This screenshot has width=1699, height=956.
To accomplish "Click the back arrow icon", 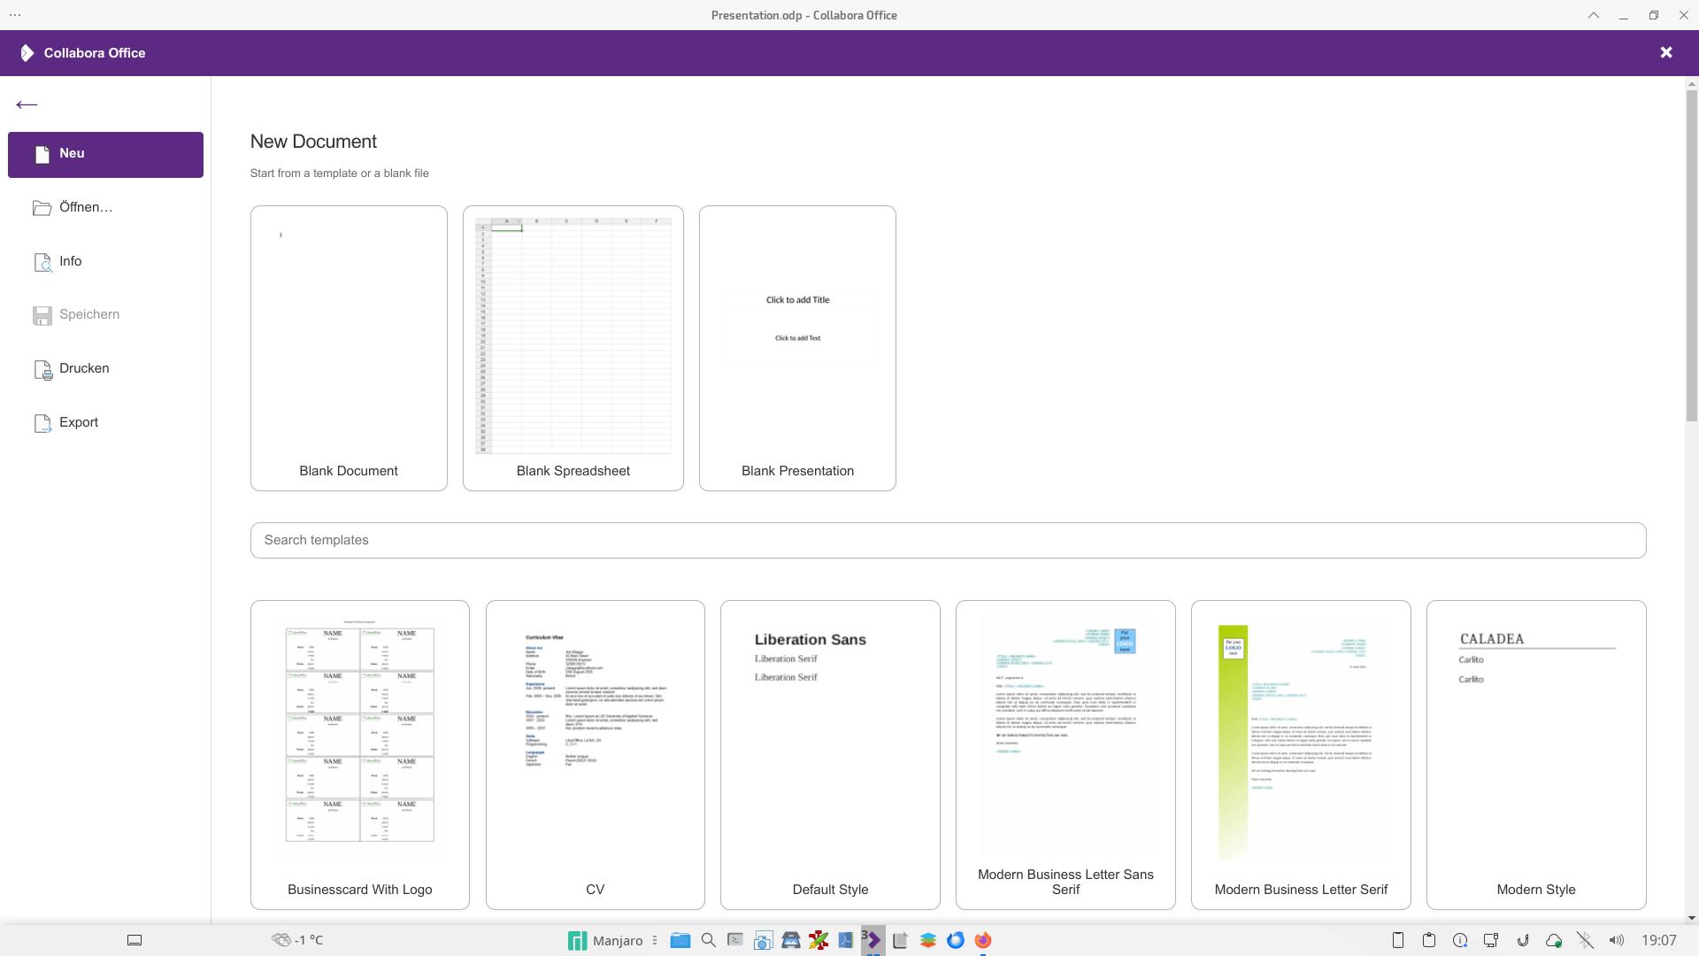I will coord(27,104).
